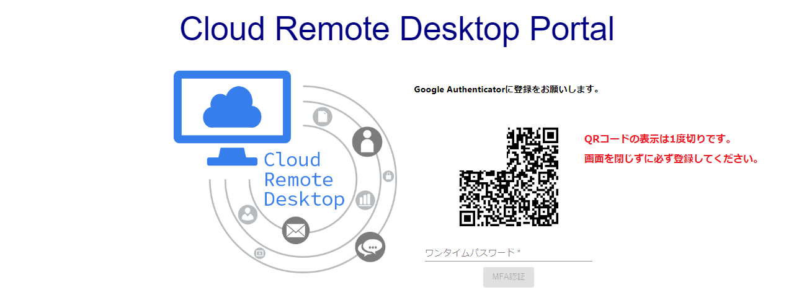Click the large user profile circle icon
794x308 pixels.
point(367,142)
